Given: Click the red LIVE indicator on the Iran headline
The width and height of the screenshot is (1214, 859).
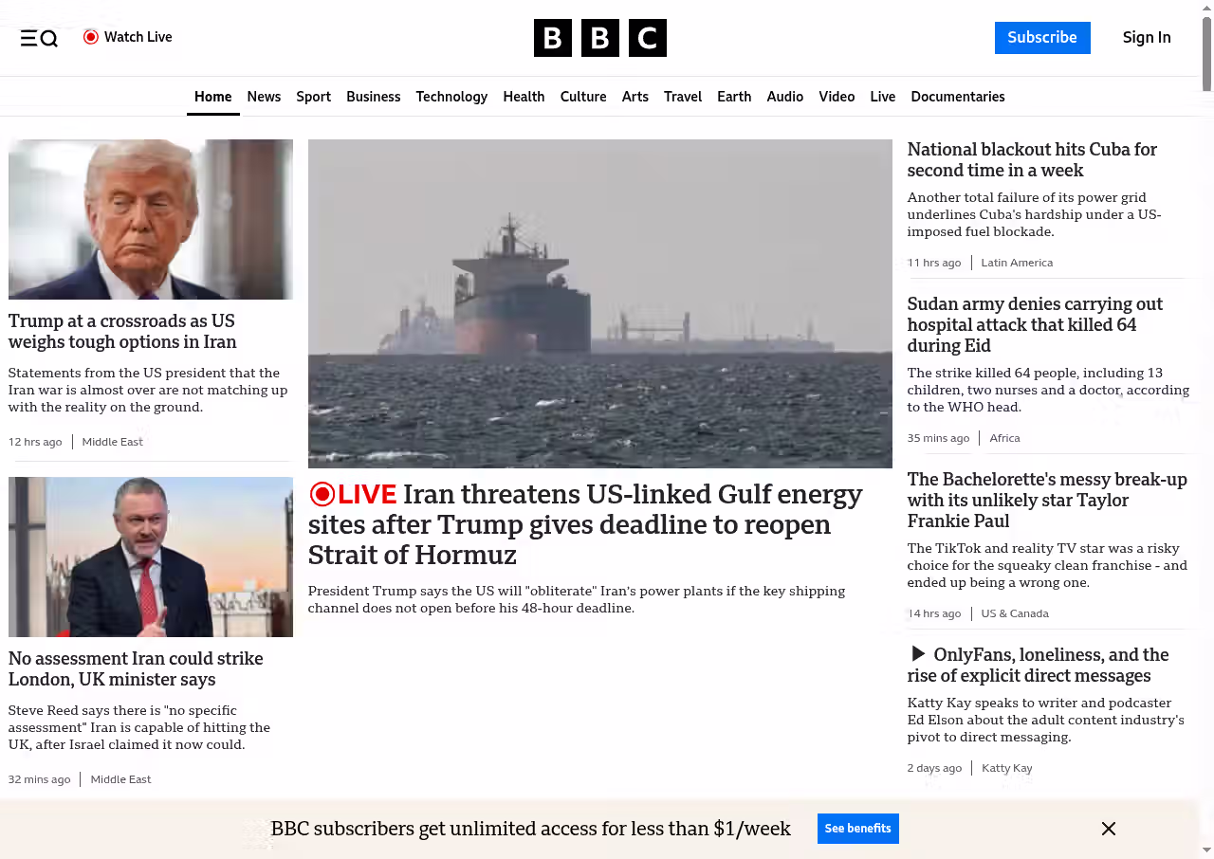Looking at the screenshot, I should pos(353,494).
